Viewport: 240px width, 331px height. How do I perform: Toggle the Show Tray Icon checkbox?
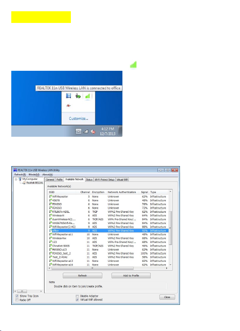pos(17,296)
